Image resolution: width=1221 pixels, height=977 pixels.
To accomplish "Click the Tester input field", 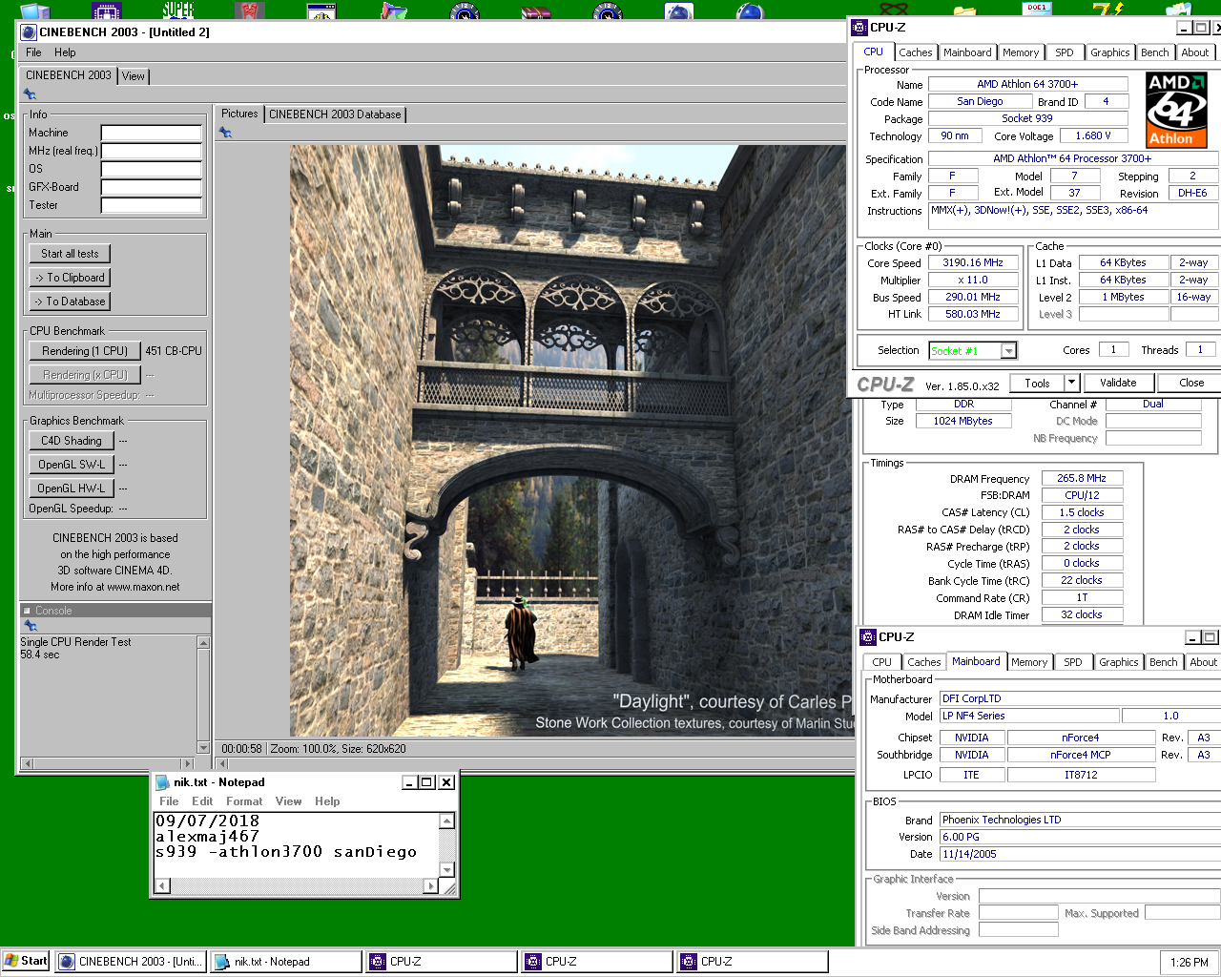I will coord(152,205).
